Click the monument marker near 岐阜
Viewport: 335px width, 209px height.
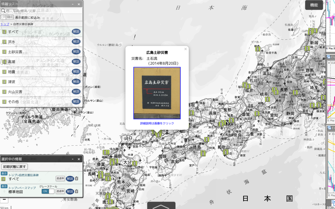[267, 99]
